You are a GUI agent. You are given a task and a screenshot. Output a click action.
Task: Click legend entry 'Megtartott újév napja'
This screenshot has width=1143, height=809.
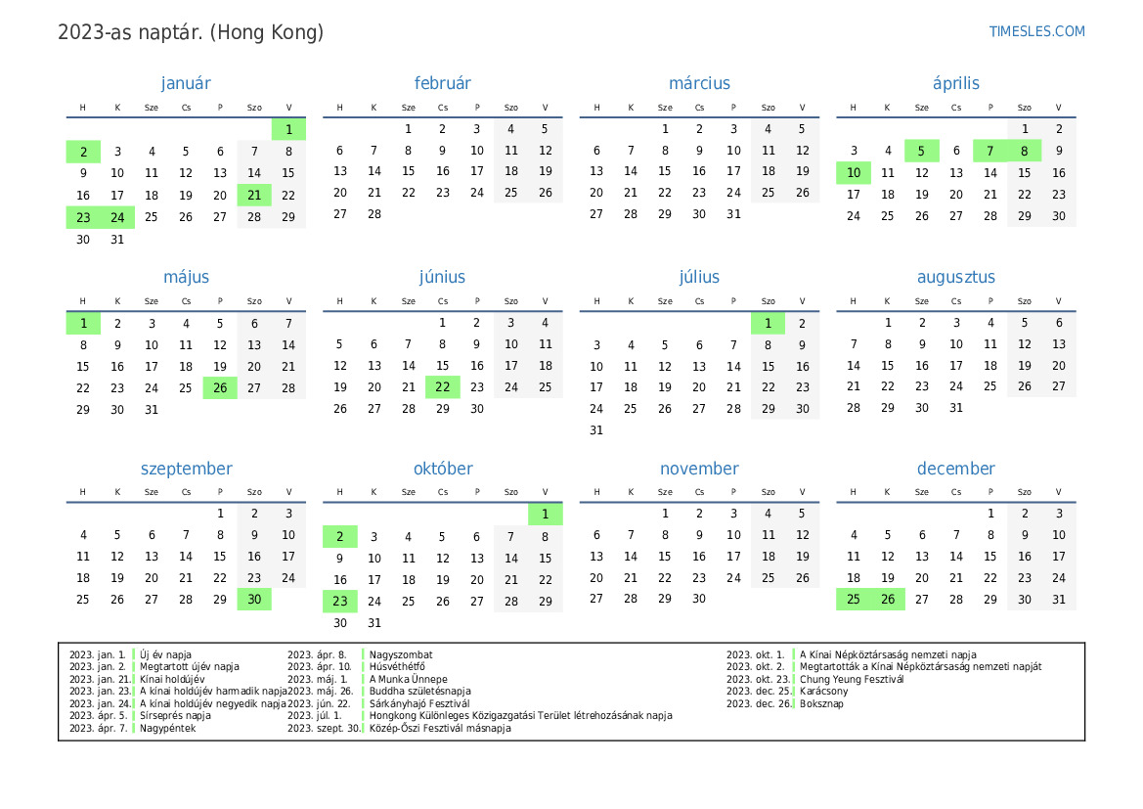190,667
